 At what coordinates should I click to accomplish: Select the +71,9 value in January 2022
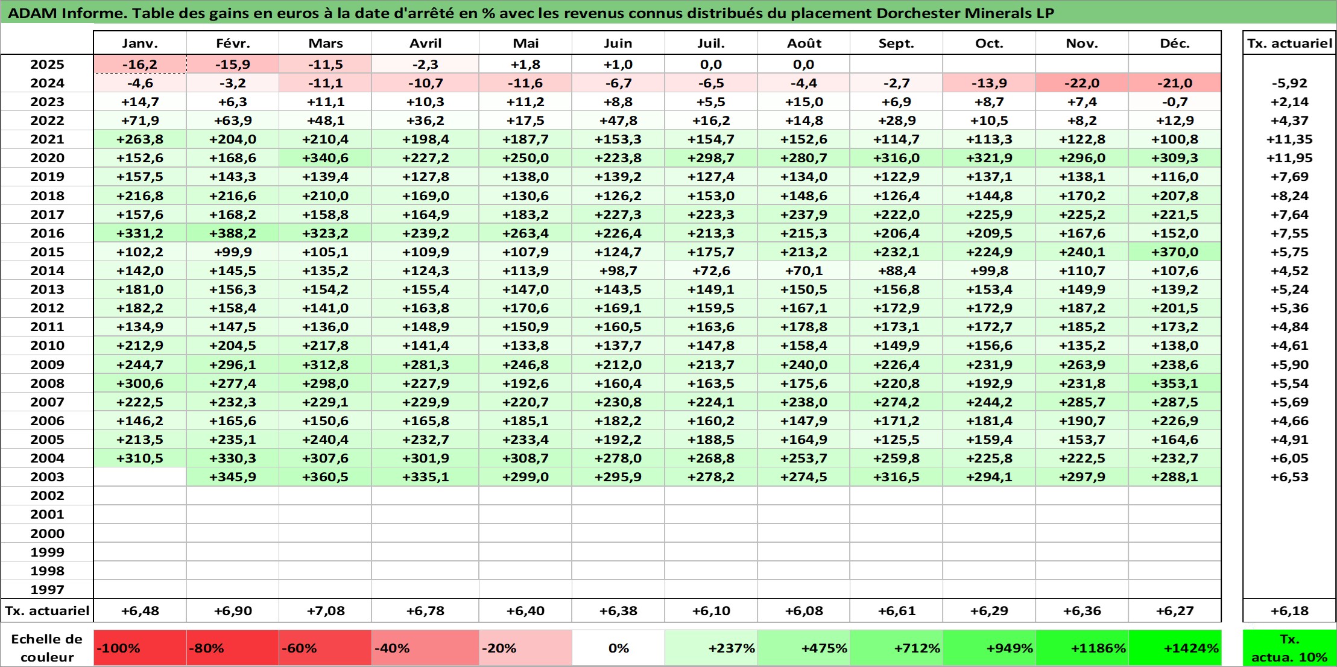coord(140,121)
